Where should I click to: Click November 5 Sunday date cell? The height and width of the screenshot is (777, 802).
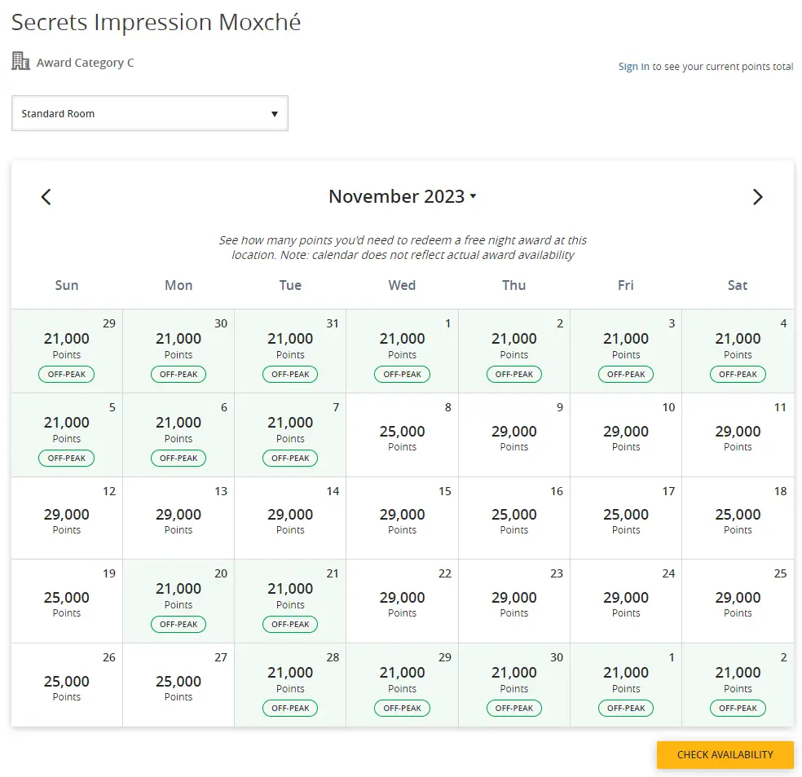click(x=67, y=435)
